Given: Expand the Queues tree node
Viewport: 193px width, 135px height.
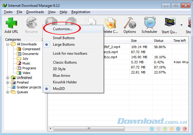Looking at the screenshot, I should click(8, 92).
